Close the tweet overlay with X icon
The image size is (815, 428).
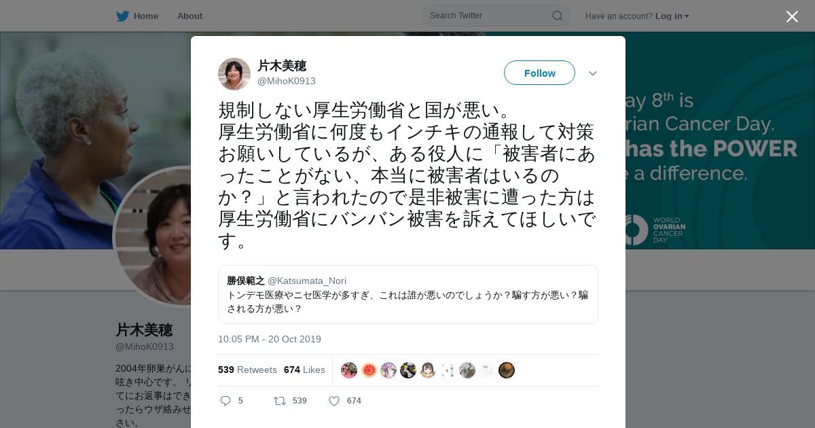[x=792, y=17]
